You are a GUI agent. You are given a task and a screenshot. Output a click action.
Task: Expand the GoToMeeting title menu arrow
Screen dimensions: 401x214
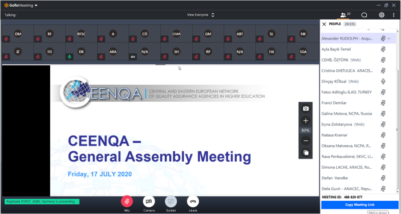coord(36,6)
